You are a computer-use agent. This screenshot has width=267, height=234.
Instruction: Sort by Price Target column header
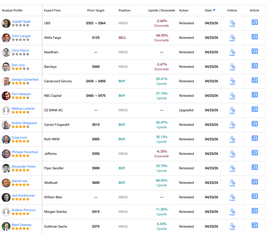tap(96, 11)
